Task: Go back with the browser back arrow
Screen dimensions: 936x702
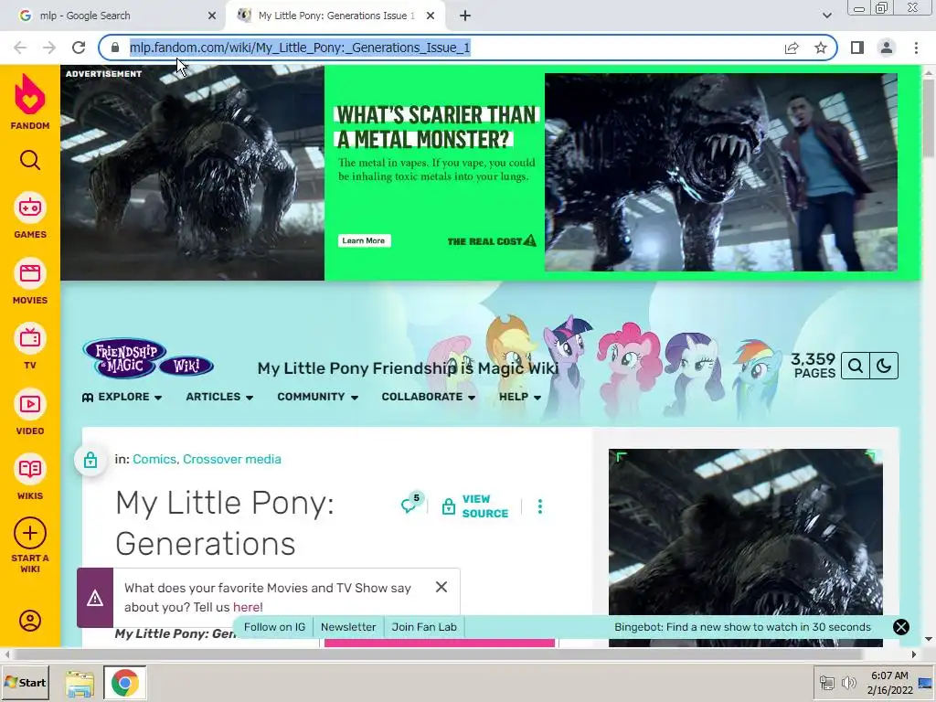Action: pos(20,48)
